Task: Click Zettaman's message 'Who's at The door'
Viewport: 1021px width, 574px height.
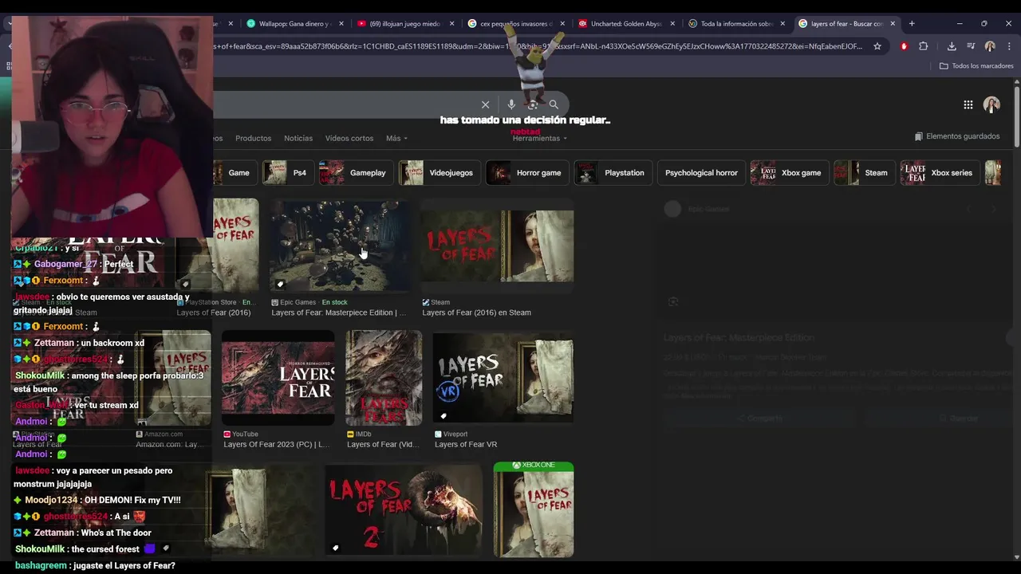Action: [83, 533]
